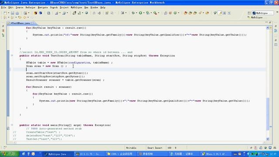Expand the dropdown next to green G icon
Screen dimensions: 279x157
(x=179, y=13)
